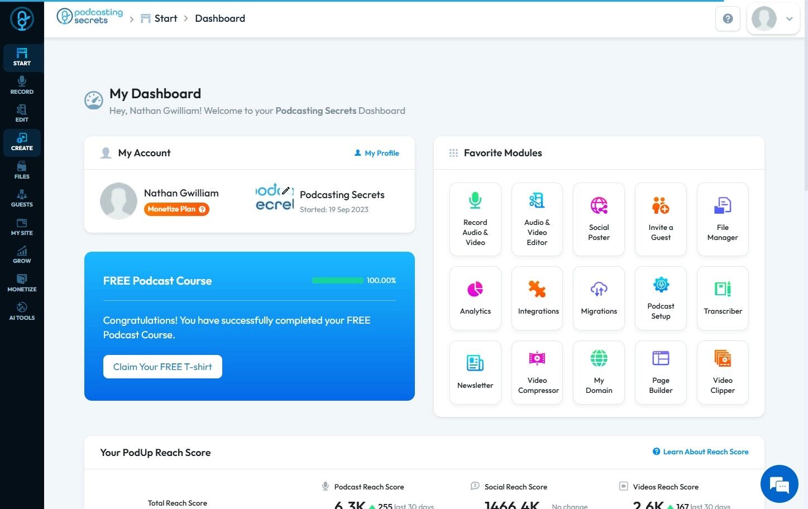Click the Social Reach Score label

pos(516,487)
